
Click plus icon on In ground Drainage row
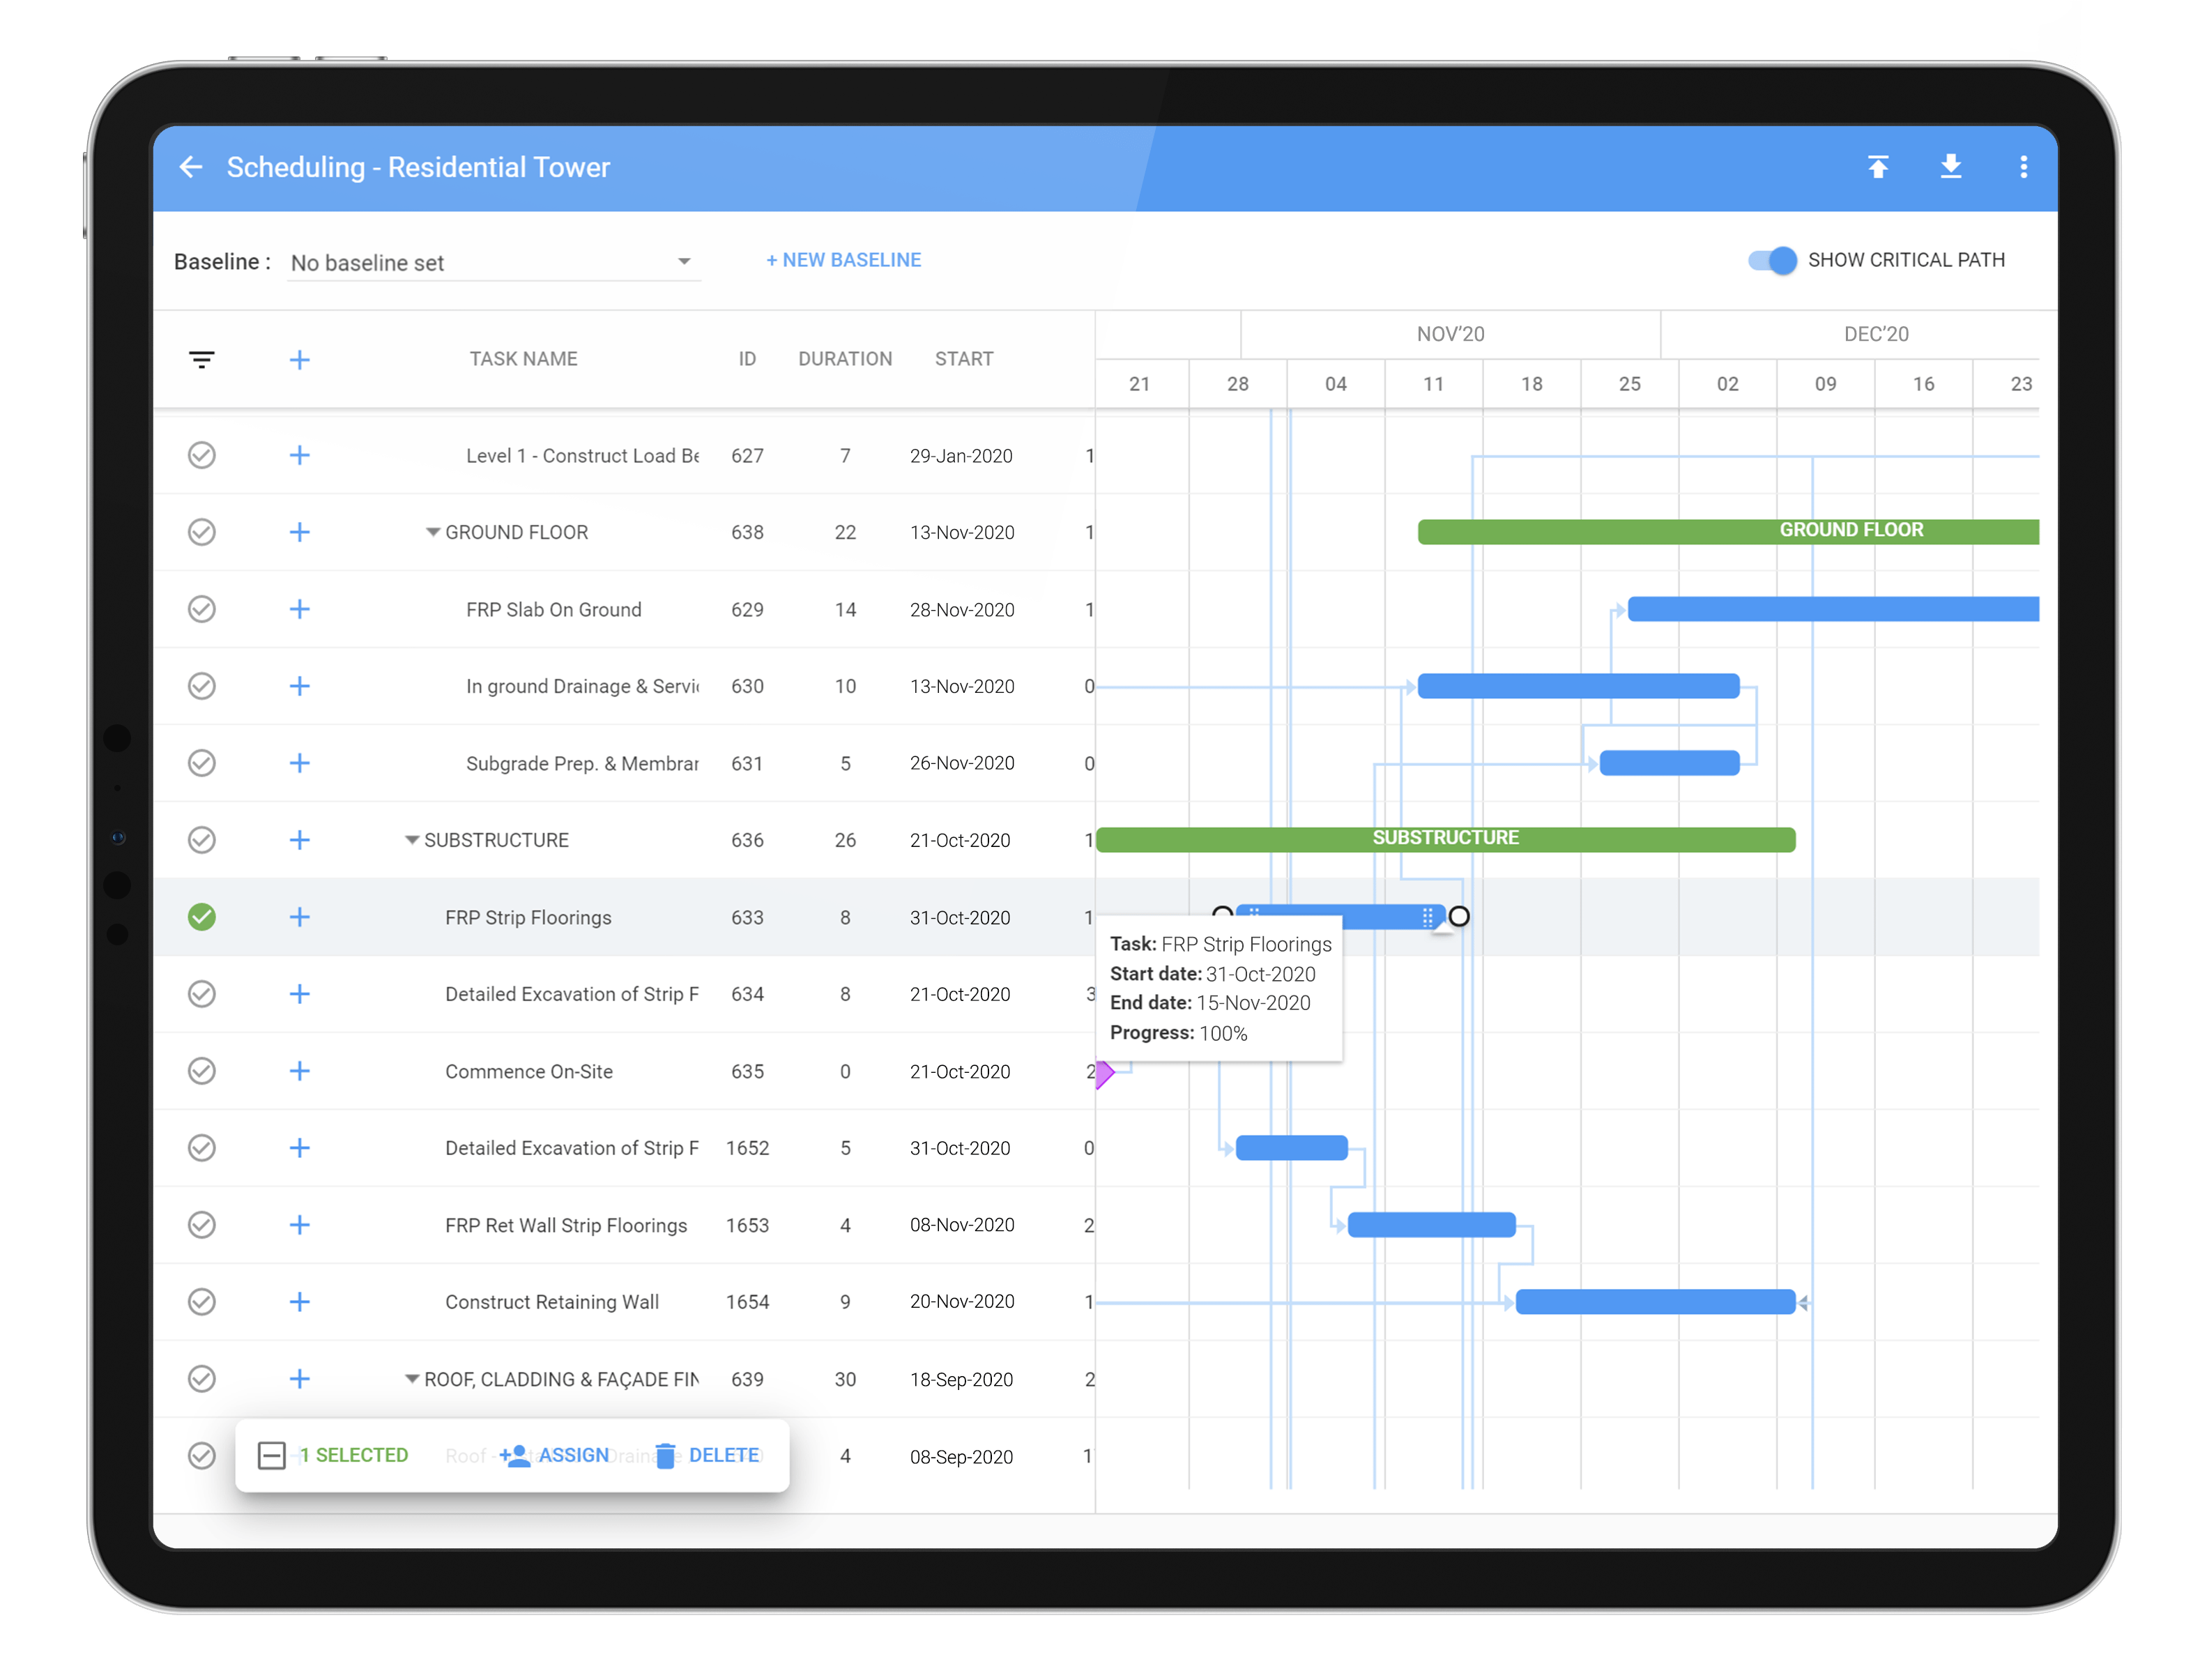pos(300,687)
